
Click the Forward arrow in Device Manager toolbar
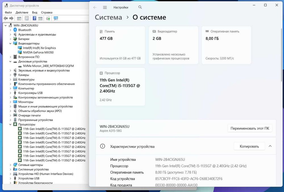click(x=11, y=18)
